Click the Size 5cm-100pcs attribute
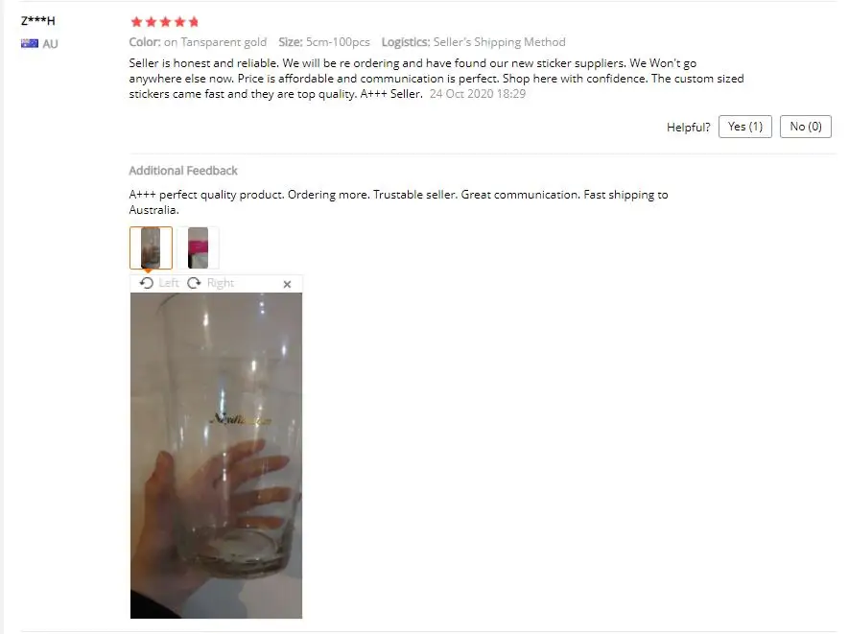Image resolution: width=849 pixels, height=634 pixels. [x=324, y=42]
